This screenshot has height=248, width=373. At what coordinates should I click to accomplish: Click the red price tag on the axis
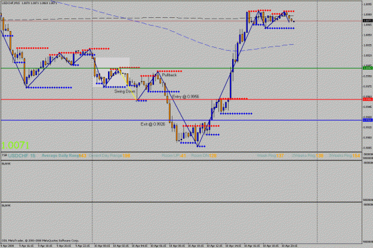(x=368, y=100)
